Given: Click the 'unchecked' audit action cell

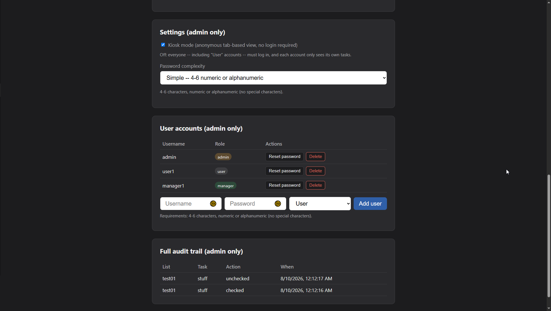Looking at the screenshot, I should click(x=238, y=279).
